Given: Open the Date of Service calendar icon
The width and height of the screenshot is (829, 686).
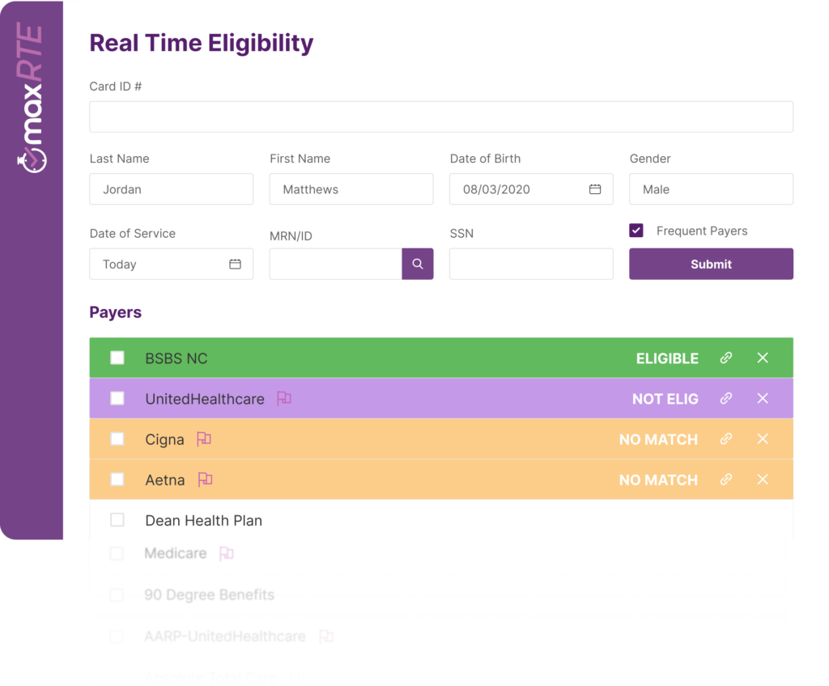Looking at the screenshot, I should click(x=236, y=264).
